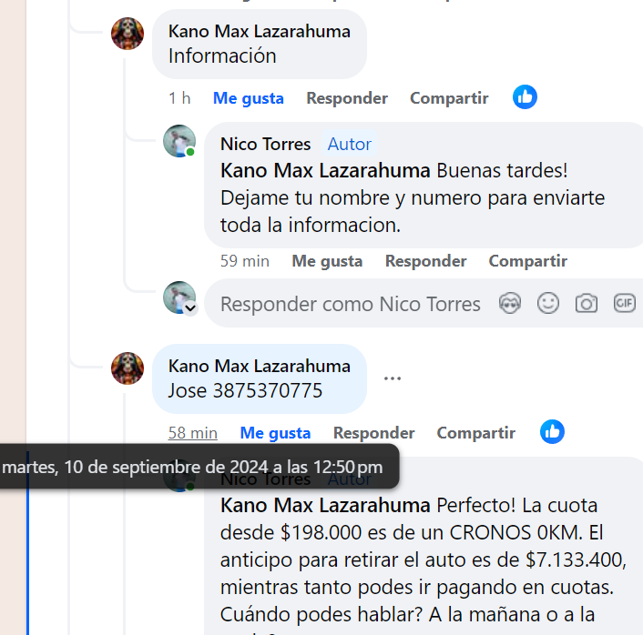Like Nico Torres' "Buenas tardes" reply
Viewport: 643px width, 635px height.
(327, 261)
